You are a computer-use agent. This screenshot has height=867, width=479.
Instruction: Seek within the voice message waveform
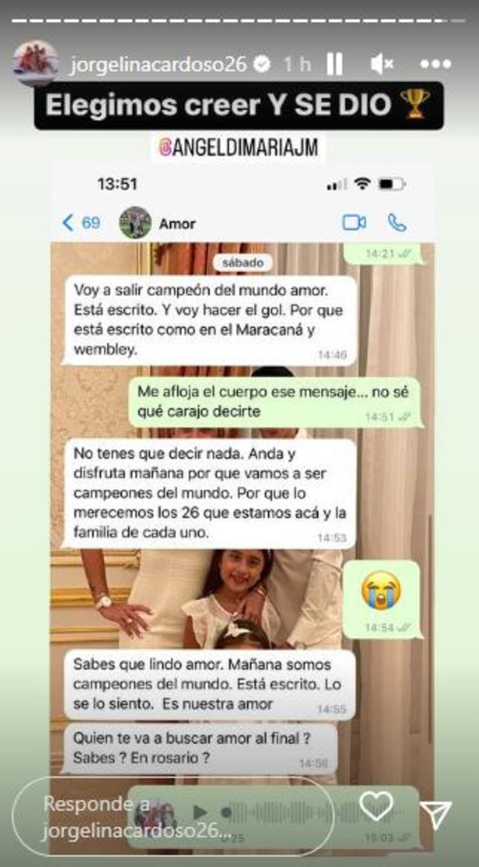pyautogui.click(x=313, y=812)
